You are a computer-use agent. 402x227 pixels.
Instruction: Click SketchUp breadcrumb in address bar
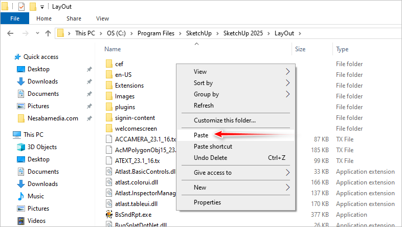point(198,33)
